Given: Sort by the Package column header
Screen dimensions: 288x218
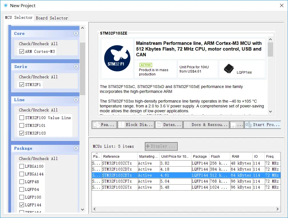Looking at the screenshot, I should coord(200,156).
